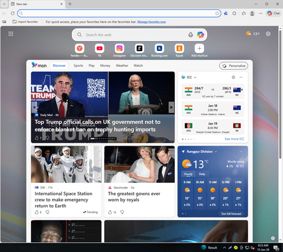
Task: Show hidden system tray icons chevron
Action: (224, 247)
